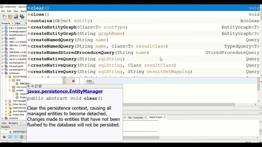Screen dimensions: 262x147
Task: Choose createNamedQuery with resultClass parameter
Action: pyautogui.click(x=143, y=46)
